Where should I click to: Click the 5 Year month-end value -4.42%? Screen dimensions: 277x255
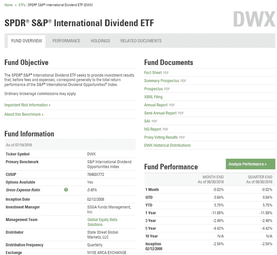click(218, 228)
